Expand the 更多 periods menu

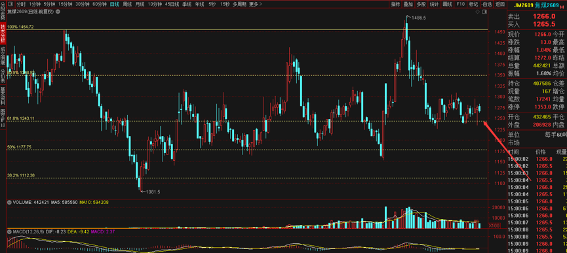point(256,5)
